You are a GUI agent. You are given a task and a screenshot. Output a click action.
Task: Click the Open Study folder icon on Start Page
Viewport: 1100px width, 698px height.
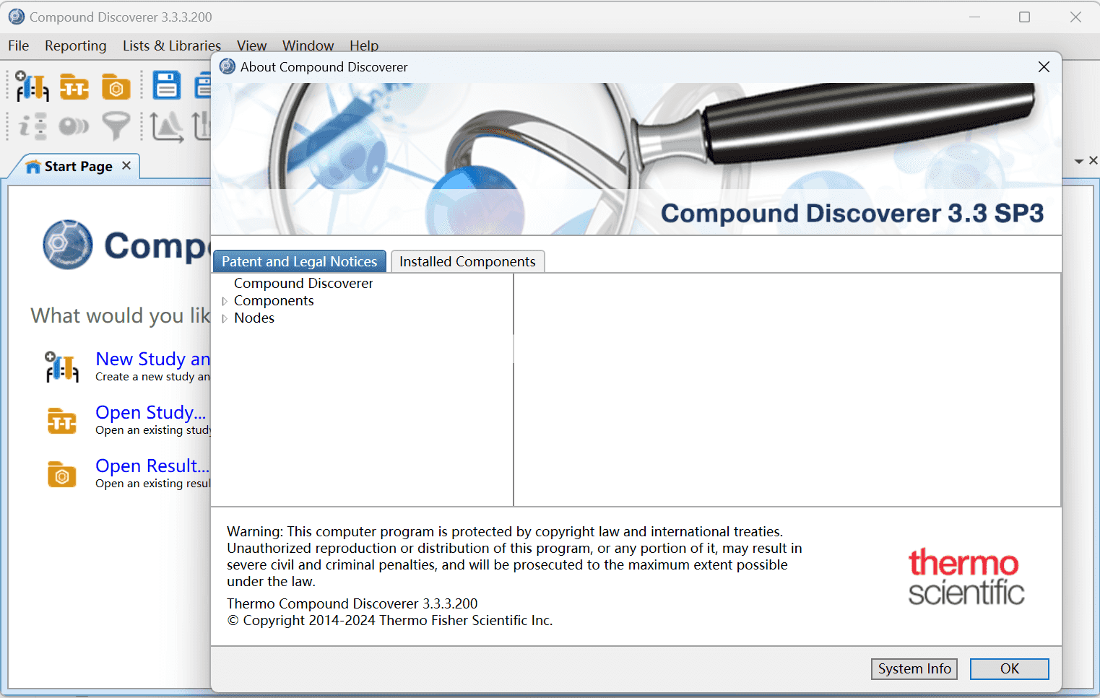(x=62, y=420)
